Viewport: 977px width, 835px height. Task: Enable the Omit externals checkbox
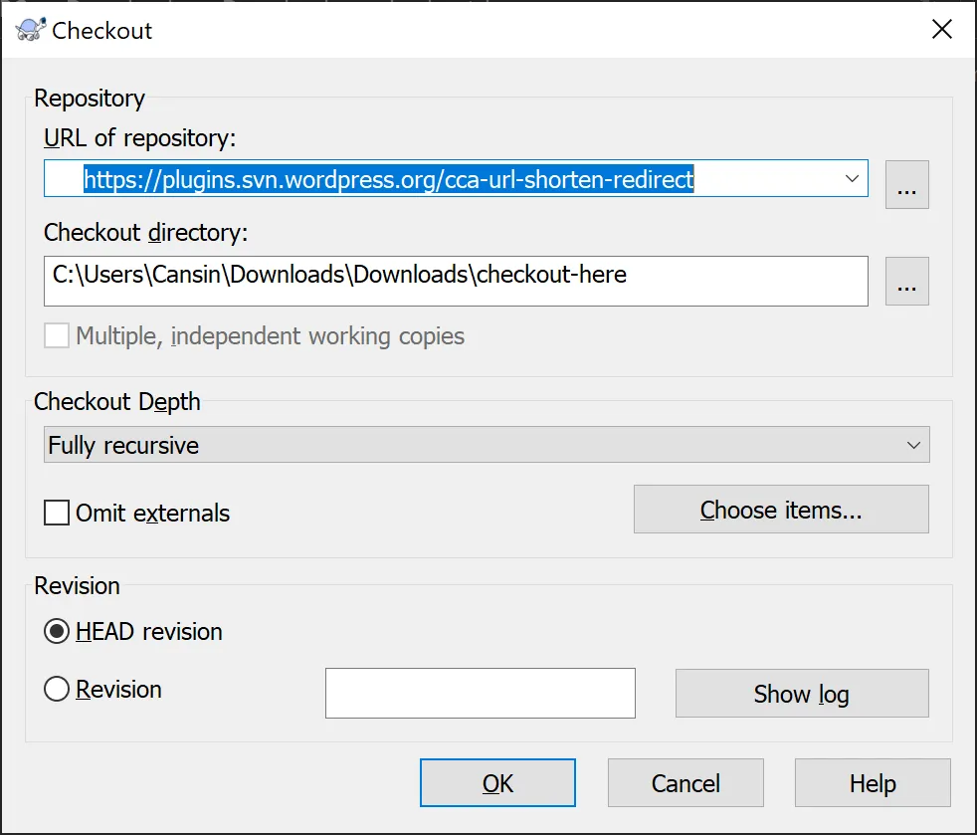[58, 514]
